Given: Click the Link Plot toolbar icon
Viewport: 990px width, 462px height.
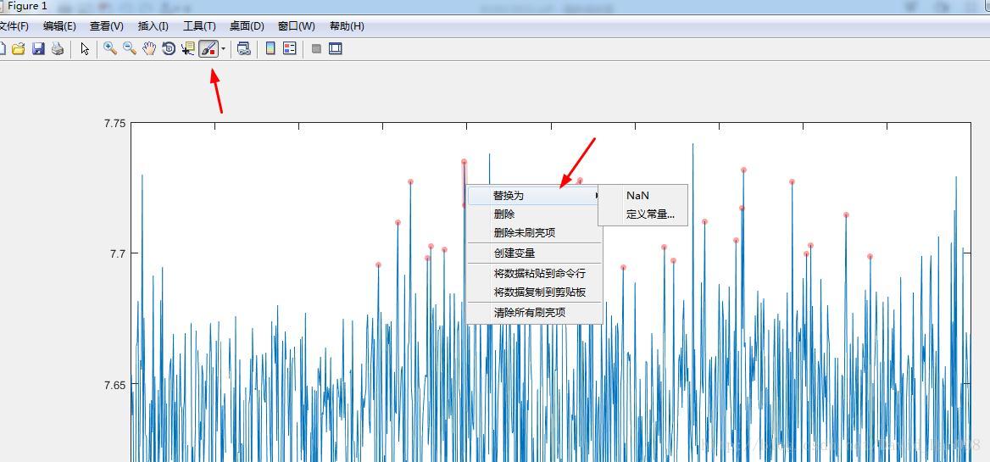Looking at the screenshot, I should pos(244,48).
